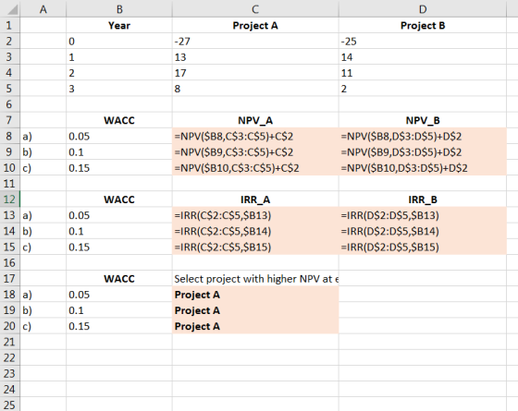Select cell containing -27
This screenshot has height=411, width=518.
255,42
